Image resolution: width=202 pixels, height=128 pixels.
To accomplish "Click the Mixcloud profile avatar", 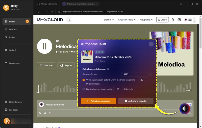I will click(x=186, y=20).
